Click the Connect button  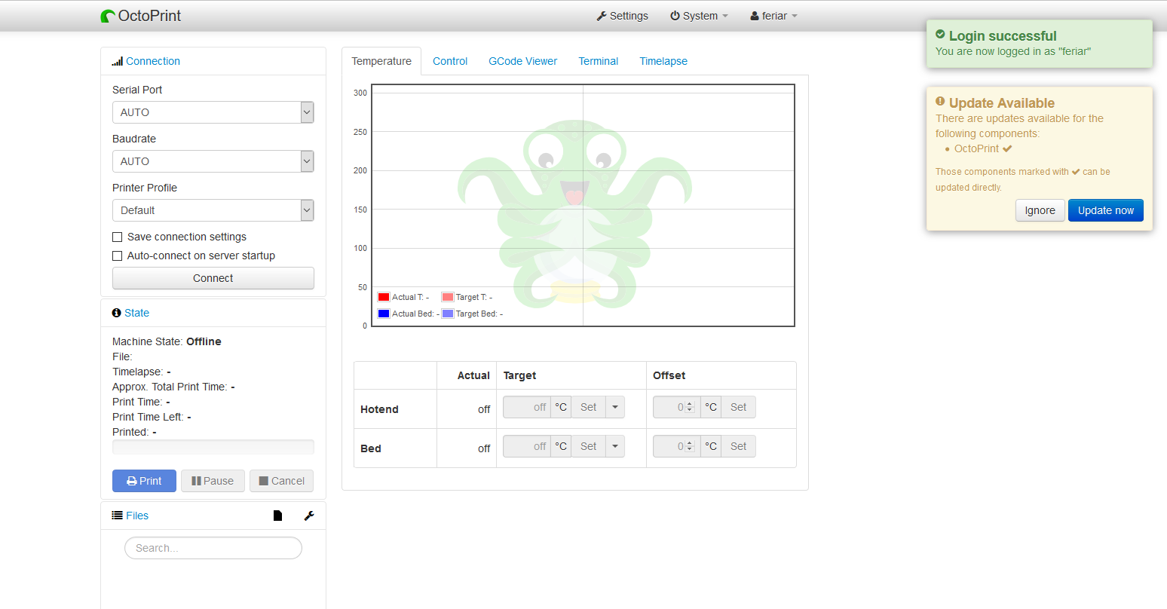point(213,278)
